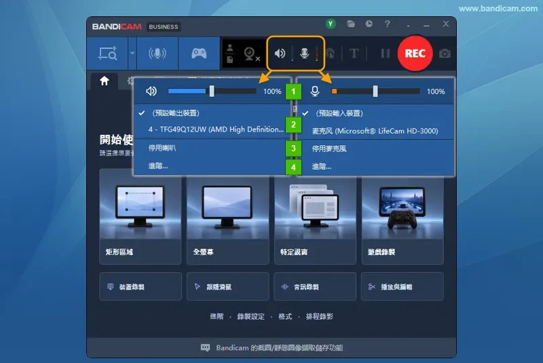Click the 跟隨滑鼠 follow mouse button
543x363 pixels.
tap(227, 286)
